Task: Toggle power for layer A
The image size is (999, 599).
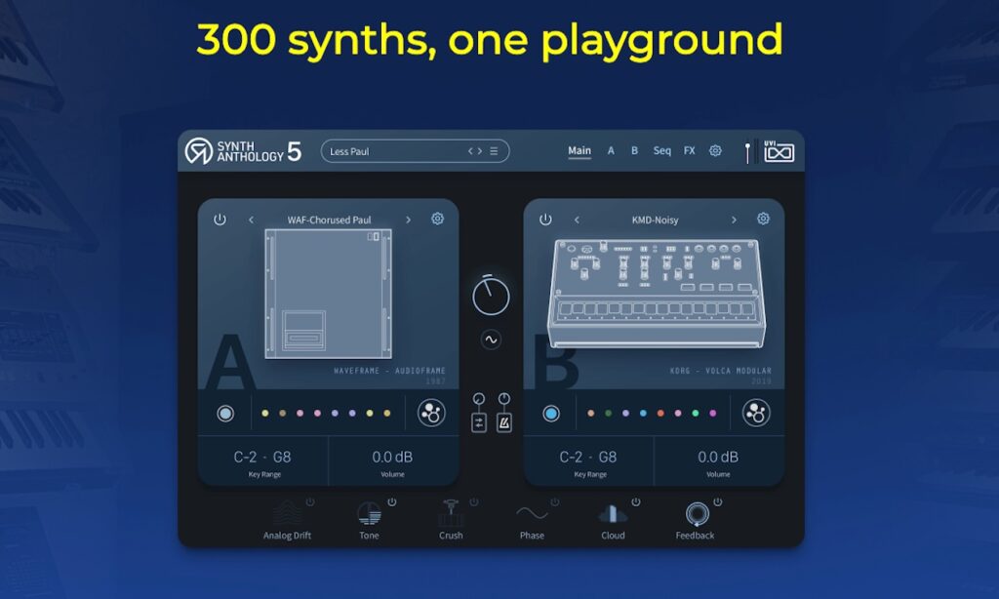Action: click(x=220, y=220)
